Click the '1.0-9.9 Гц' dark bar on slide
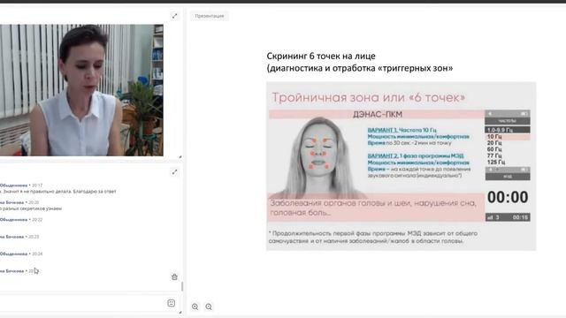This screenshot has height=318, width=566. [507, 130]
